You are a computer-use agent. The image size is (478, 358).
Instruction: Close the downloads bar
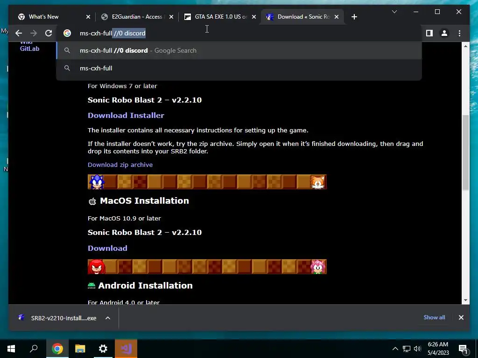[461, 317]
